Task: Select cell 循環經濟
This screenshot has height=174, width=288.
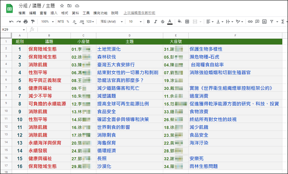Action: point(129,151)
